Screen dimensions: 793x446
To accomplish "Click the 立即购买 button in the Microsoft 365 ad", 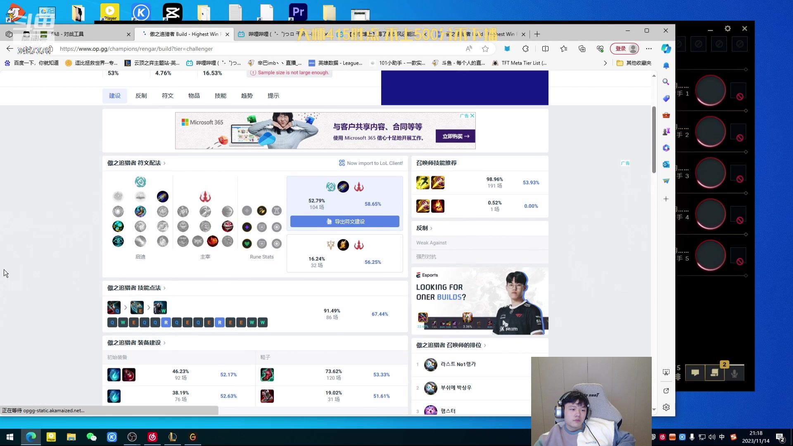I will coord(455,136).
